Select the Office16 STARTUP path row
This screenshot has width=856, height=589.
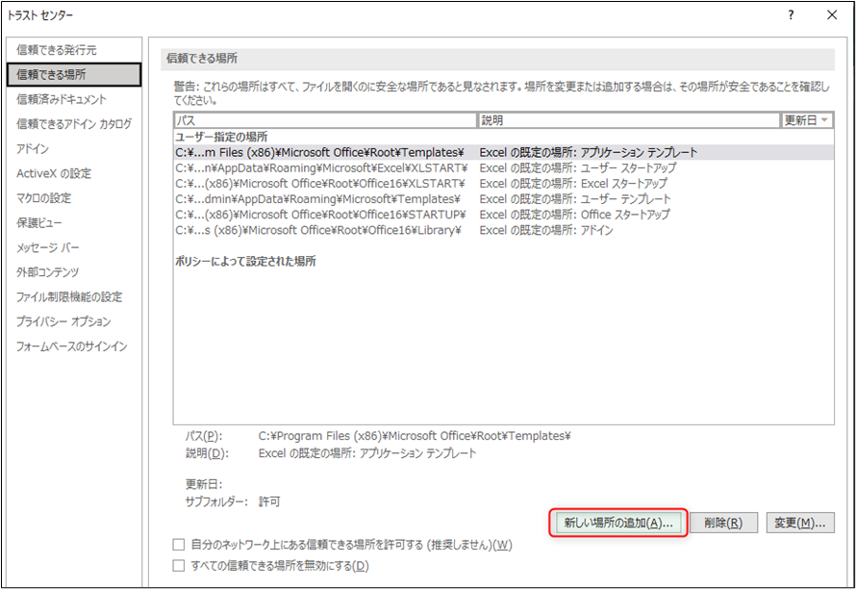pos(503,215)
